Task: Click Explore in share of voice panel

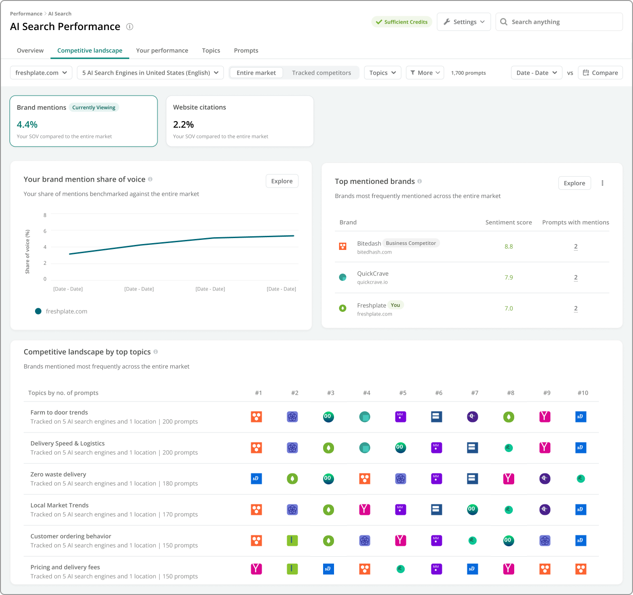Action: click(282, 181)
